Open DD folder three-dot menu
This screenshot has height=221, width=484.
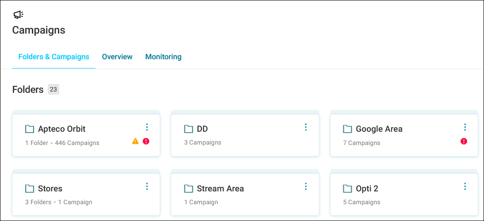[x=306, y=127]
